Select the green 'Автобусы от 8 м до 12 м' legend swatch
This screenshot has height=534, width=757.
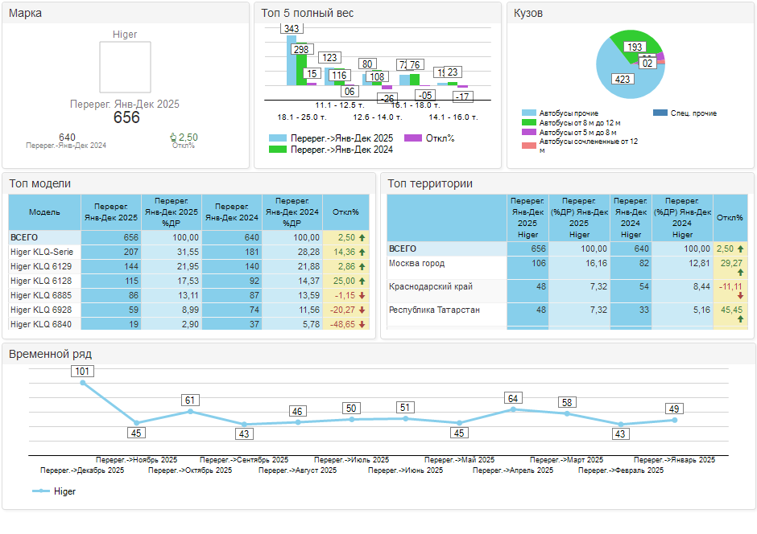click(528, 123)
